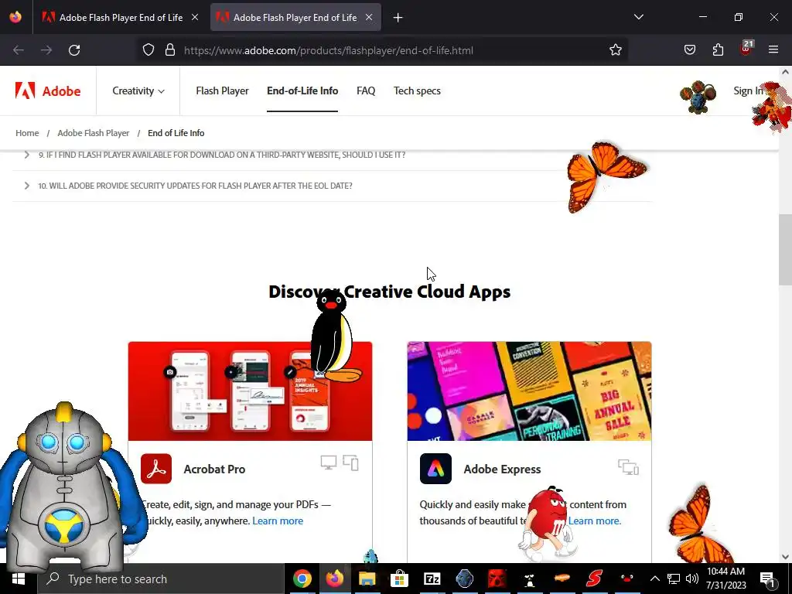Click the Acrobat Pro card title

214,469
